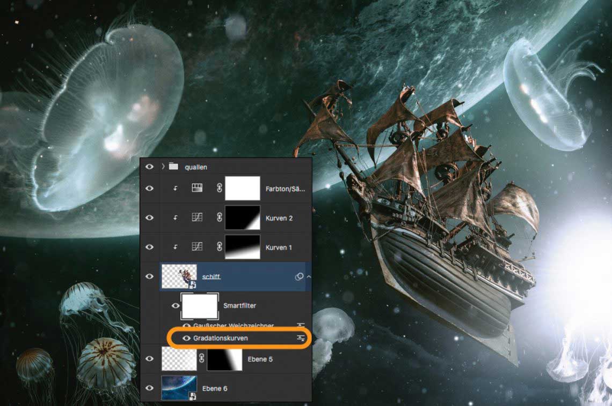Select the quallen group name
Image resolution: width=612 pixels, height=406 pixels.
click(x=196, y=167)
